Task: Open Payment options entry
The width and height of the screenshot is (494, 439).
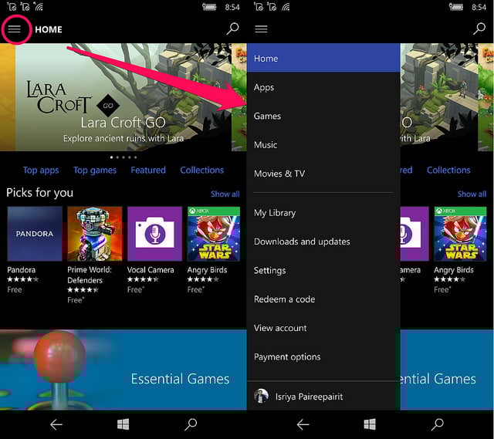Action: tap(323, 356)
